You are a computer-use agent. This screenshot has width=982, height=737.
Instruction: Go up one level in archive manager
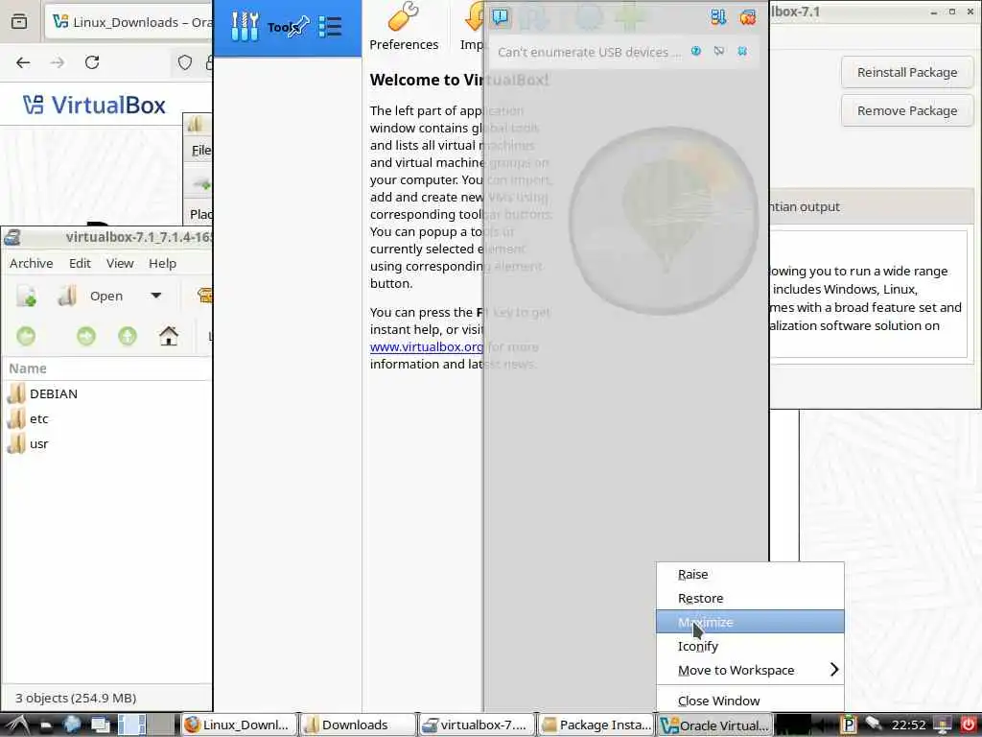coord(128,337)
